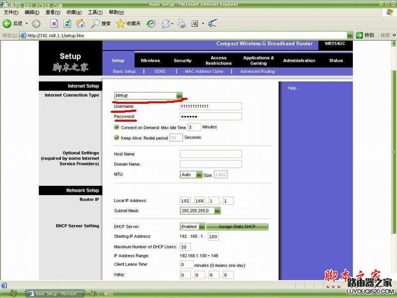Click the page icon in address bar
This screenshot has height=298, width=397.
pos(23,35)
